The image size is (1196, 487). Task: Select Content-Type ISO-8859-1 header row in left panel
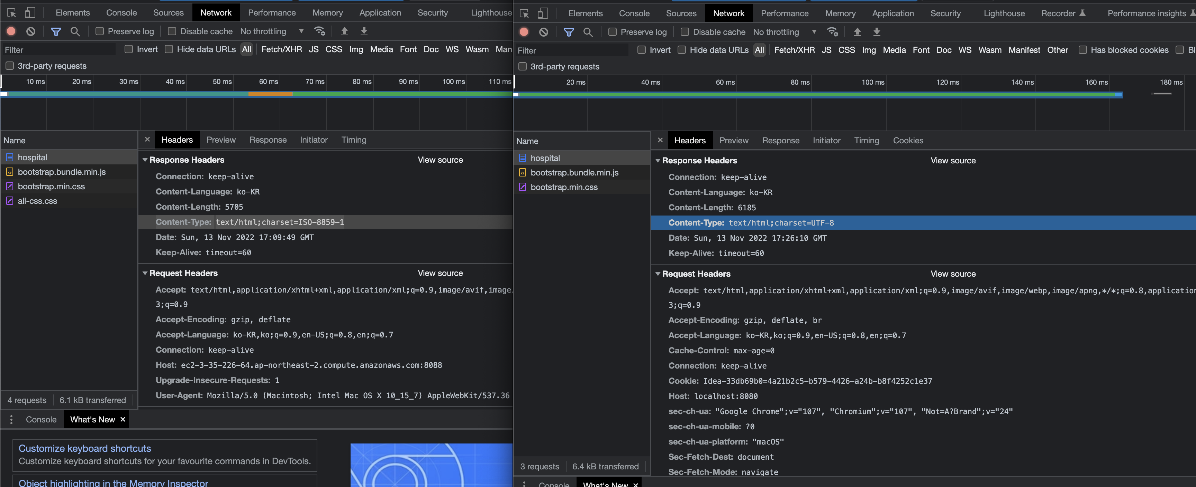[x=325, y=222]
